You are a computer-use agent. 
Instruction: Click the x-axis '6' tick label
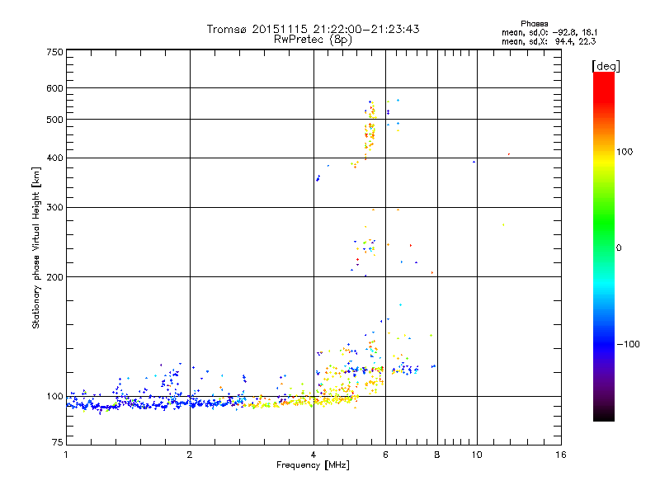385,455
